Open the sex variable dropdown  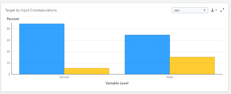click(x=190, y=10)
